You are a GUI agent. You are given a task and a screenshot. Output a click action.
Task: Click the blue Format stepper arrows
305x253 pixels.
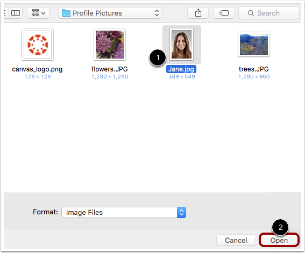(x=181, y=212)
